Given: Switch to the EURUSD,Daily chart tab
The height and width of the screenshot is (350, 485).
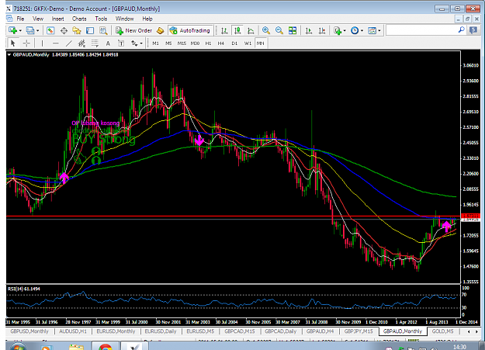Looking at the screenshot, I should point(161,331).
